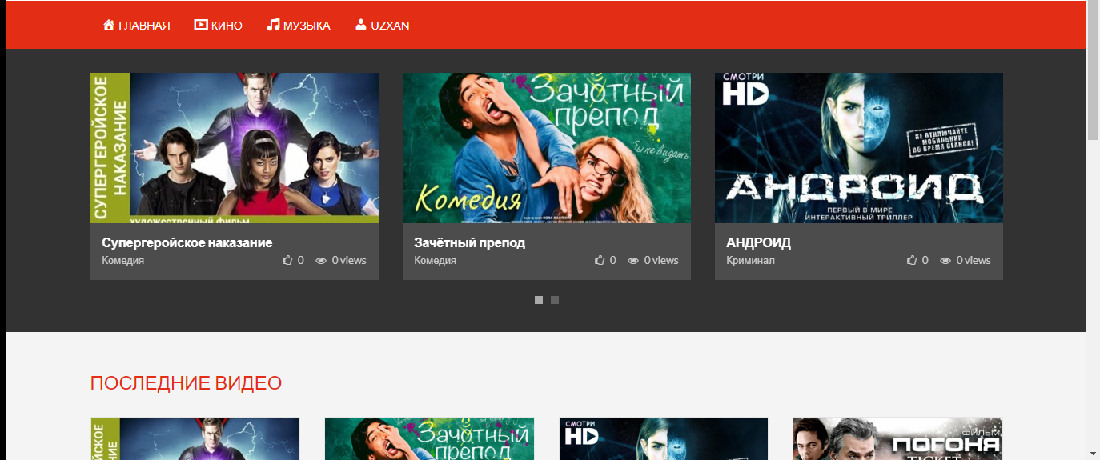Open the Зачётный препод title link
The width and height of the screenshot is (1100, 460).
(470, 242)
